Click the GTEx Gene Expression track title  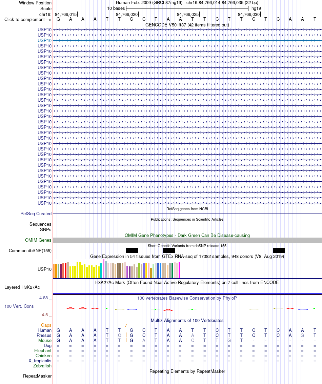click(187, 257)
